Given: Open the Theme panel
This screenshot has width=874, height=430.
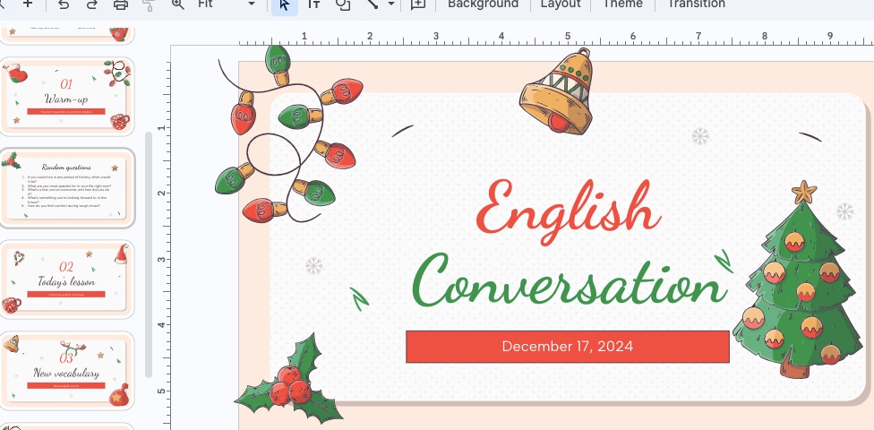Looking at the screenshot, I should 622,4.
